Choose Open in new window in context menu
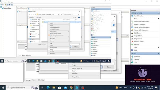Viewport: 160px width, 90px height. [x=55, y=27]
